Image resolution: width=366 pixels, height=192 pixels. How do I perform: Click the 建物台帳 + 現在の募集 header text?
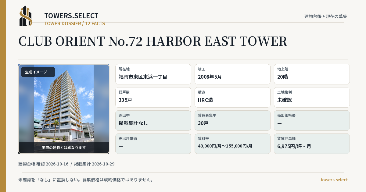[326, 16]
